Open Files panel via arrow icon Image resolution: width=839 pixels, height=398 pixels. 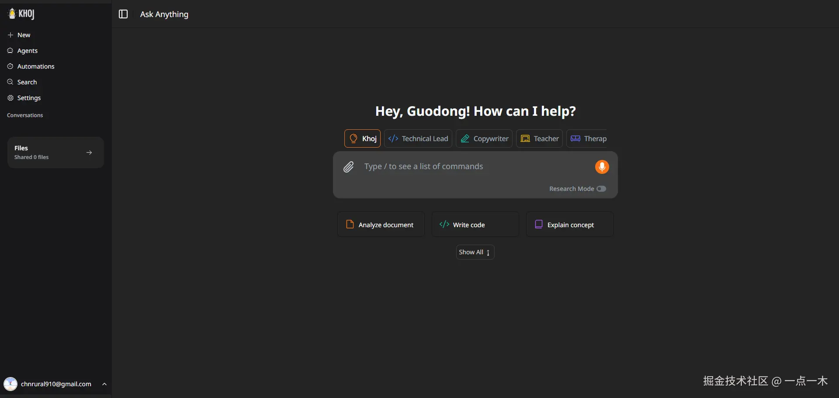(x=89, y=152)
